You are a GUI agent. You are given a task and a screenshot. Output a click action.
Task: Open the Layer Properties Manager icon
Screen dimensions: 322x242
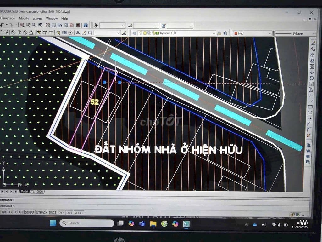point(135,32)
